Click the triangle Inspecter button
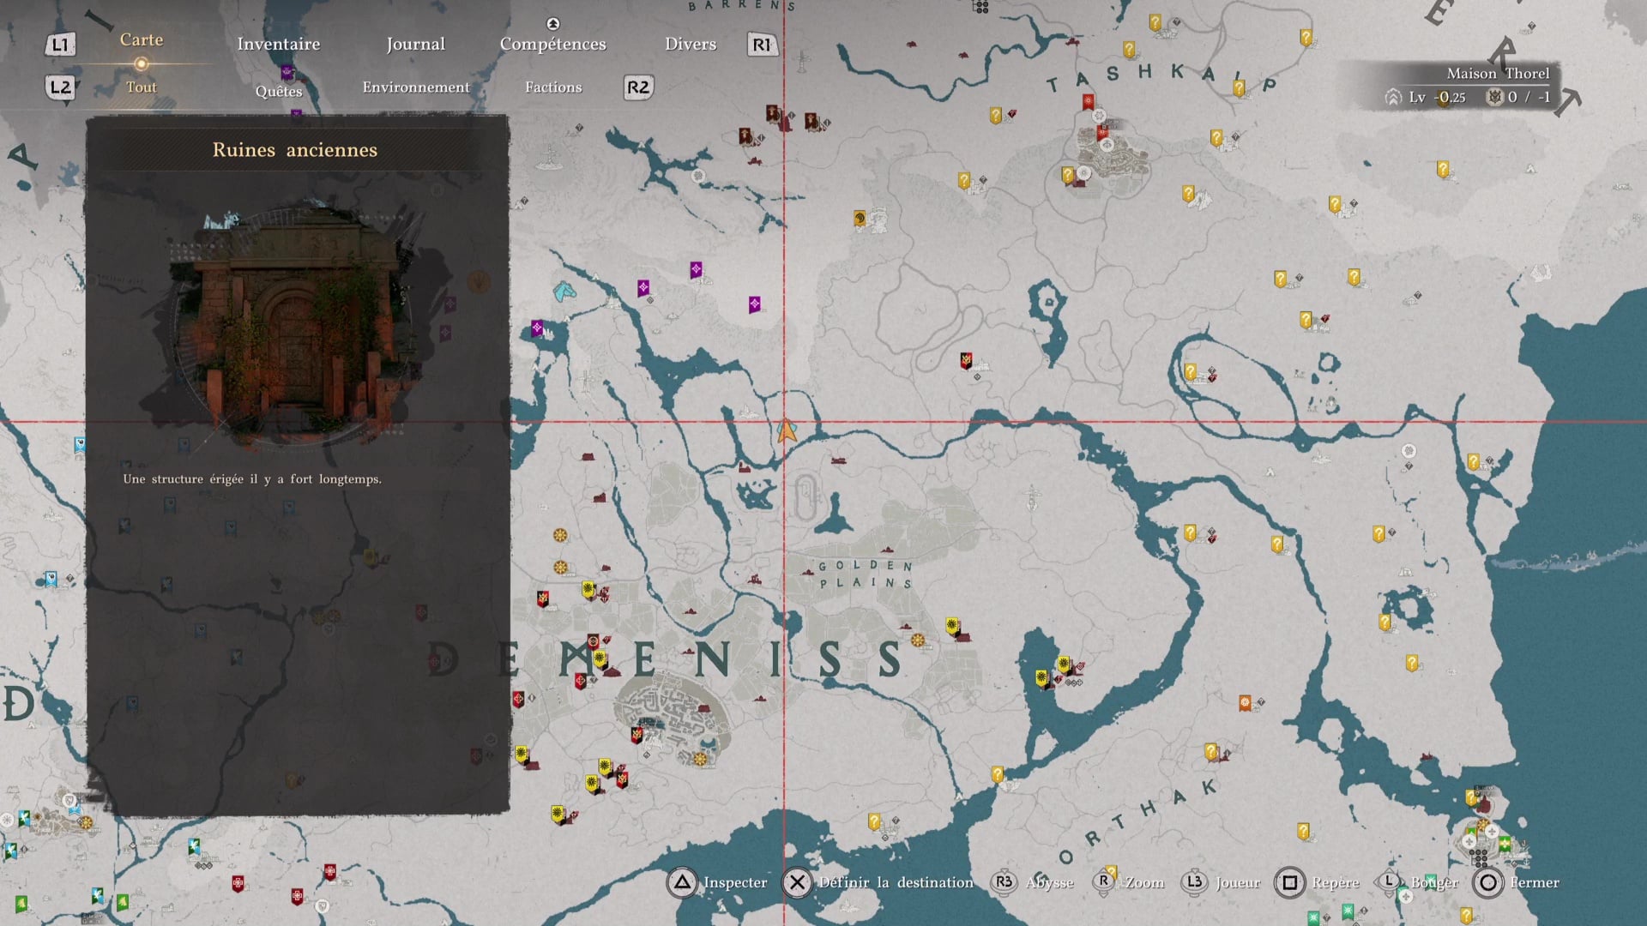The height and width of the screenshot is (926, 1647). [682, 882]
